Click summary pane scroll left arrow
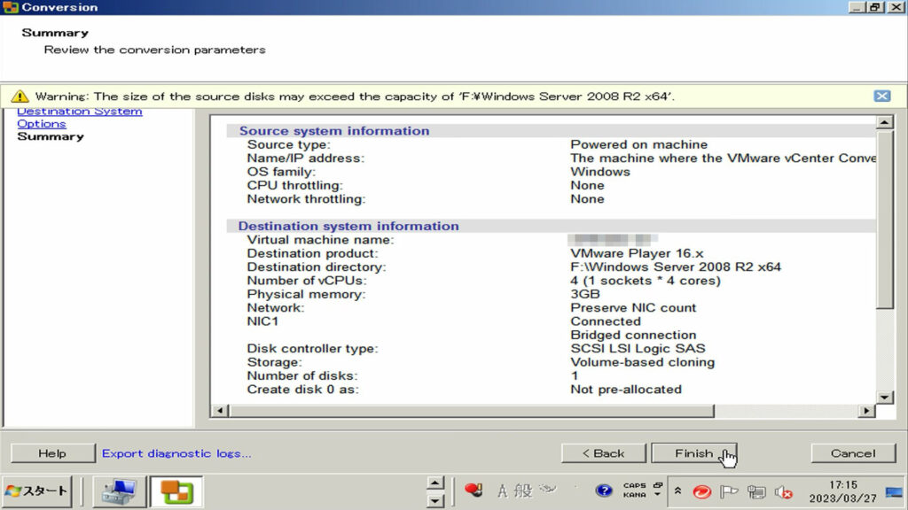This screenshot has width=908, height=510. tap(220, 411)
